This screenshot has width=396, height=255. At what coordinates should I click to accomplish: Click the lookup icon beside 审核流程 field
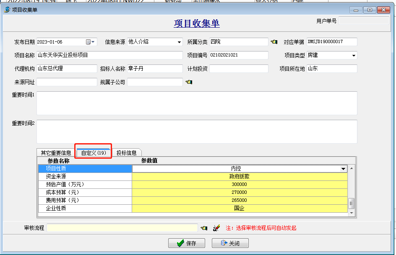click(204, 228)
